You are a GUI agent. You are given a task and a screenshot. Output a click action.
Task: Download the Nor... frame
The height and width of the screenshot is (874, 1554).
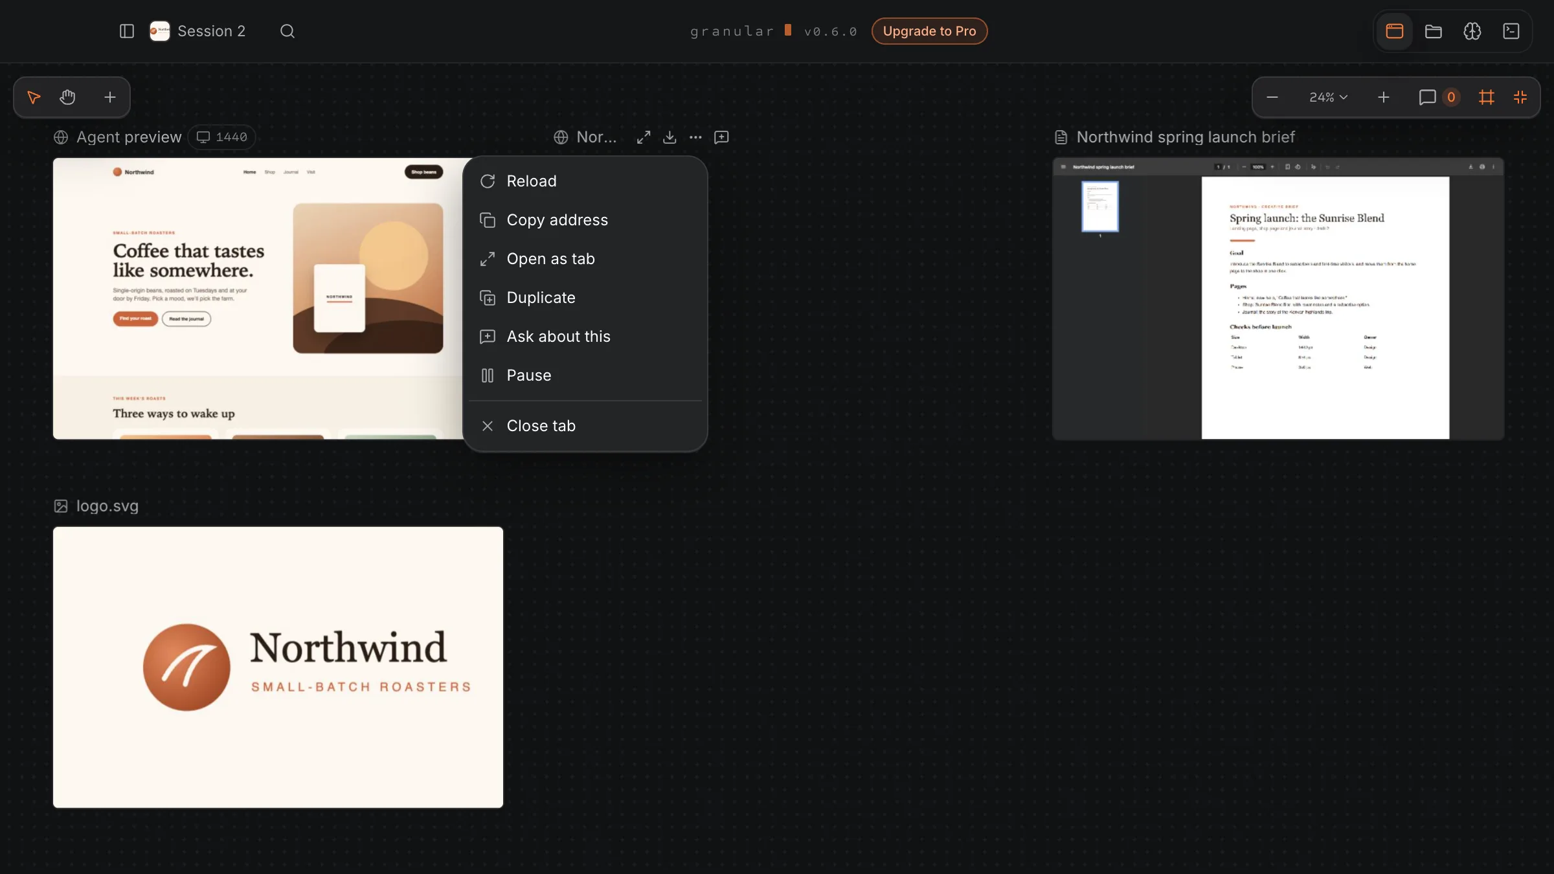pyautogui.click(x=670, y=137)
